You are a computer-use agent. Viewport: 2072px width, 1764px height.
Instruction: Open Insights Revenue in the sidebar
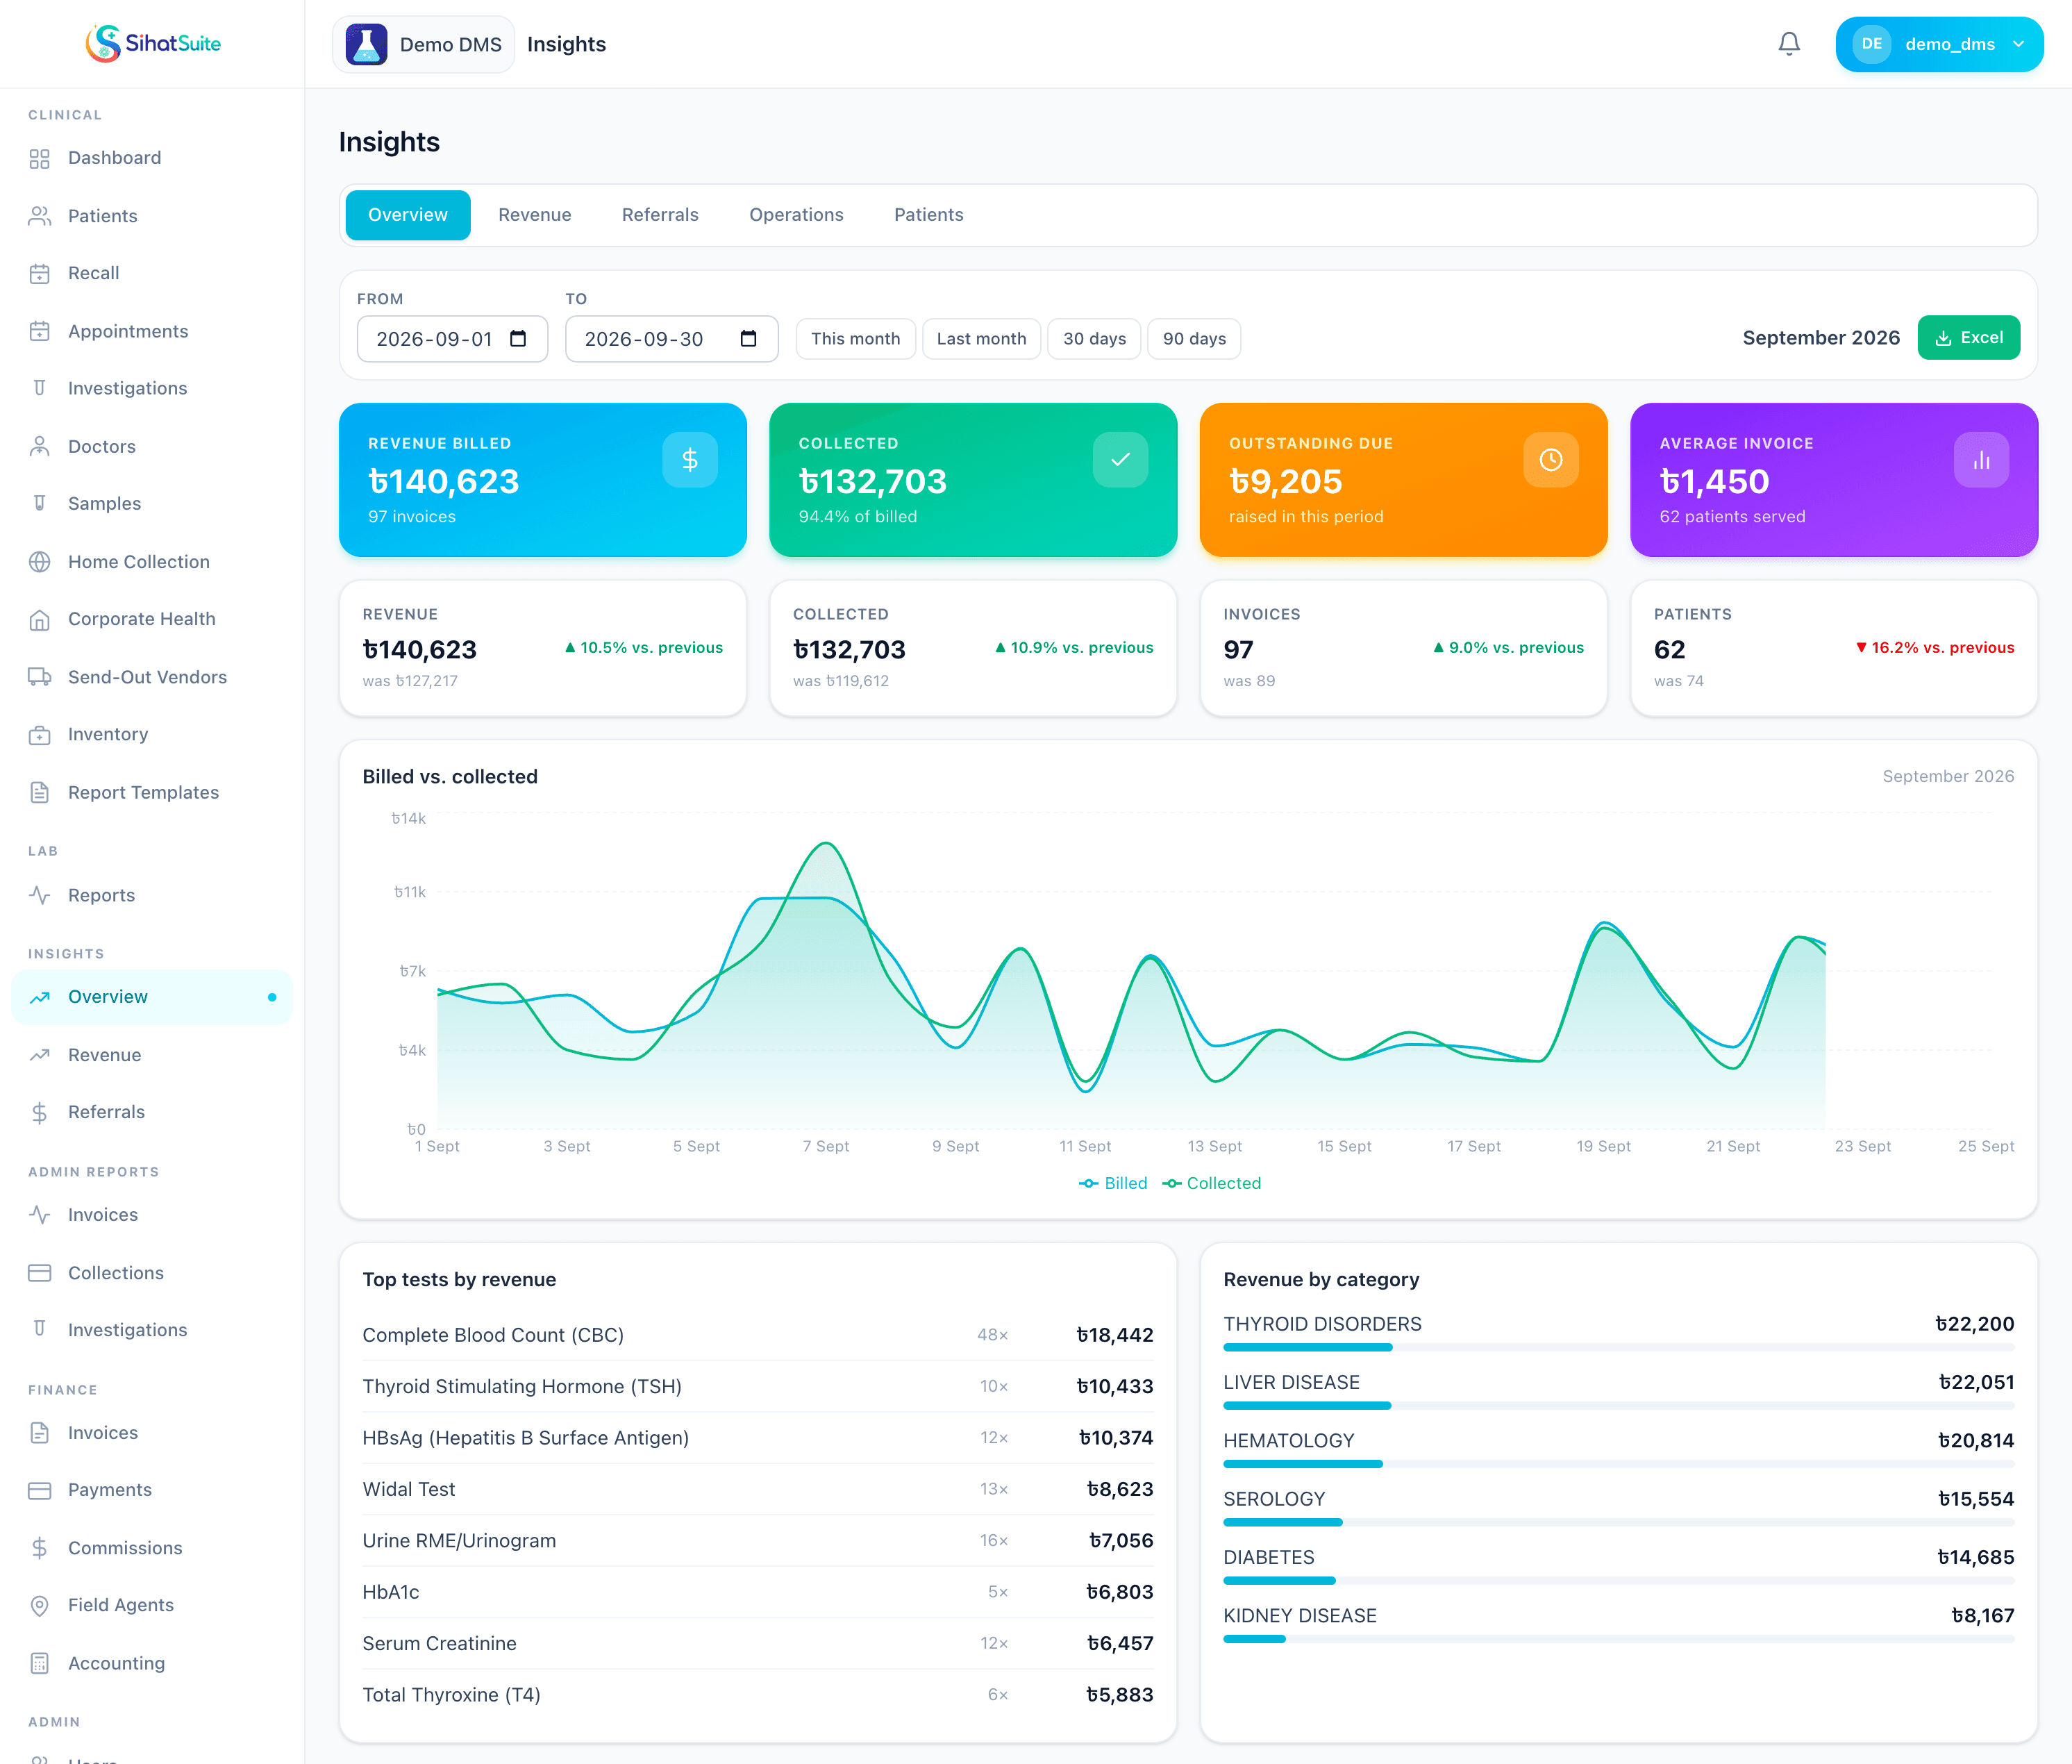[x=152, y=1055]
